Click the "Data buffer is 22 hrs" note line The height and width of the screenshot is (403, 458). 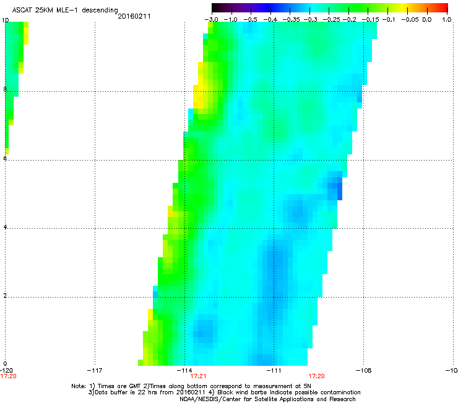coord(224,392)
